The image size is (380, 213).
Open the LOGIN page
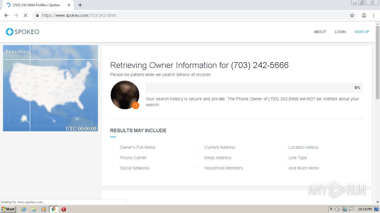click(340, 32)
